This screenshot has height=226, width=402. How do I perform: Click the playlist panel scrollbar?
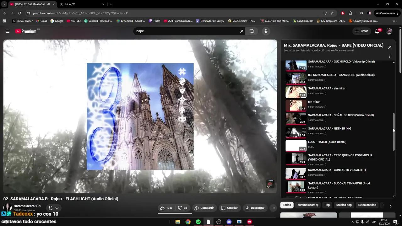click(394, 132)
